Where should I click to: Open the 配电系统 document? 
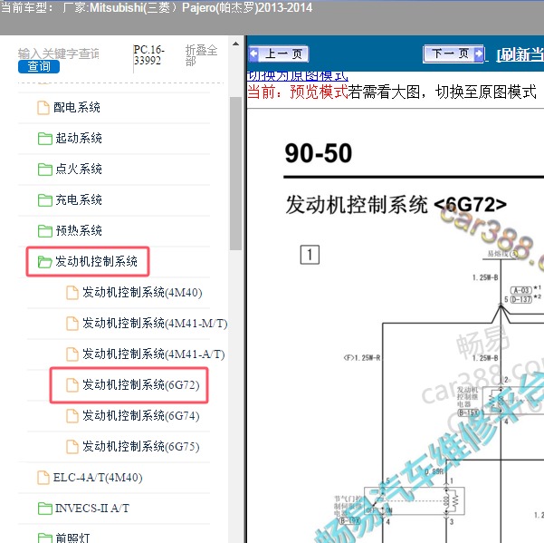point(76,107)
